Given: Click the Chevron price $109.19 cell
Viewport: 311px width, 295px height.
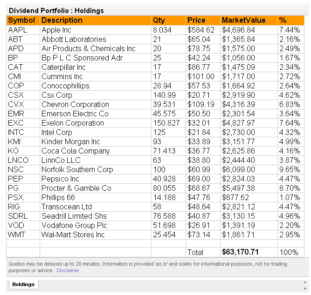Looking at the screenshot, I should coord(200,104).
